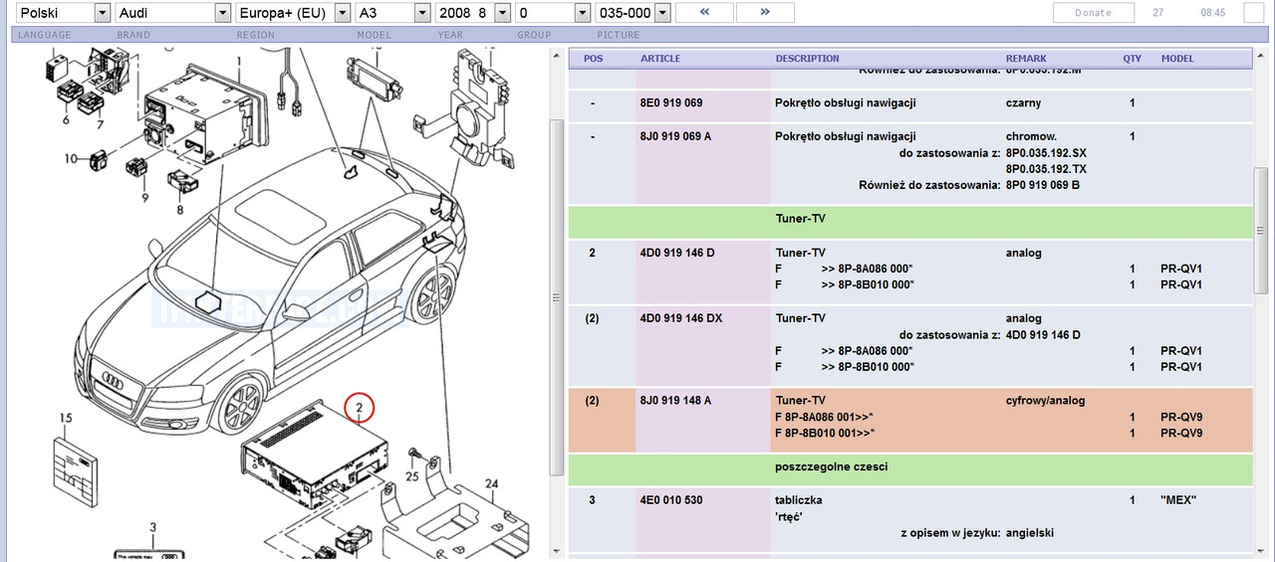Click the diagram scrollbar up arrow
The height and width of the screenshot is (562, 1275).
pos(558,55)
